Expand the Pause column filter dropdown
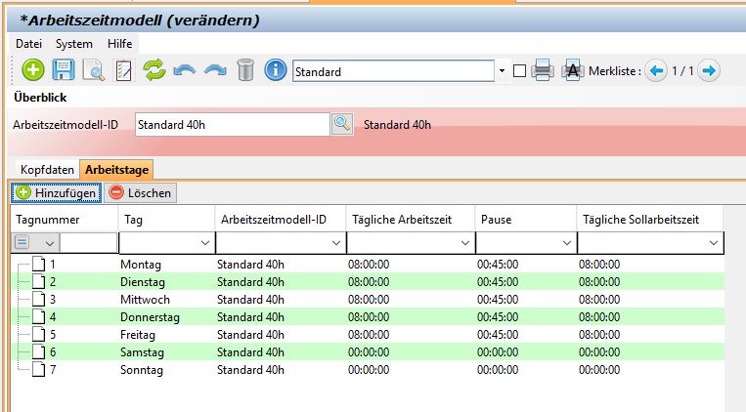The image size is (746, 412). (564, 242)
